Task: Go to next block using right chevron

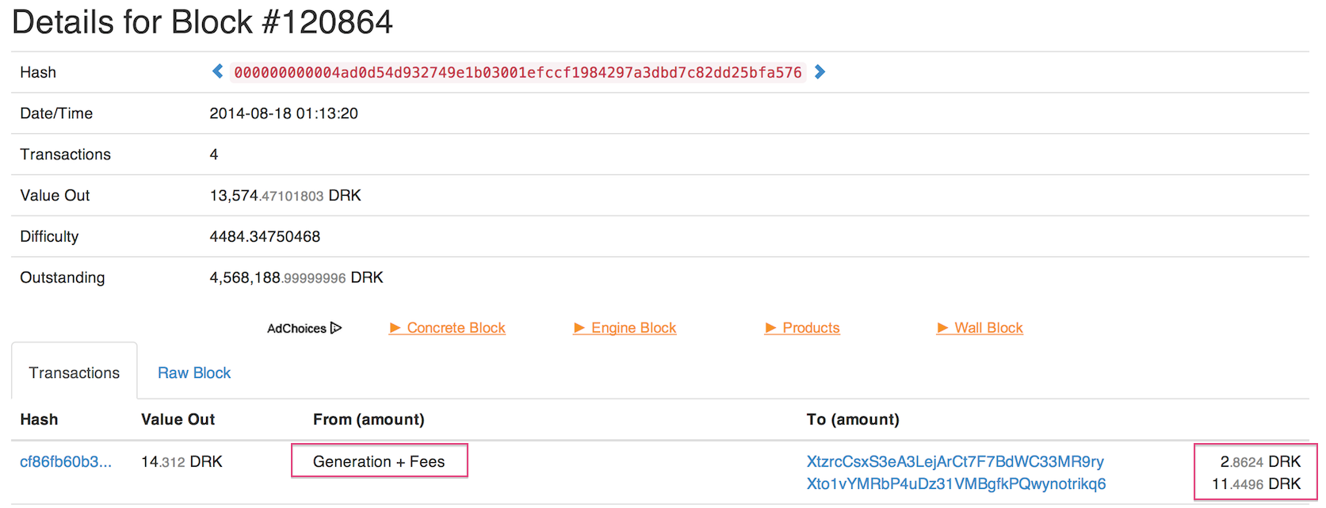Action: [x=820, y=72]
